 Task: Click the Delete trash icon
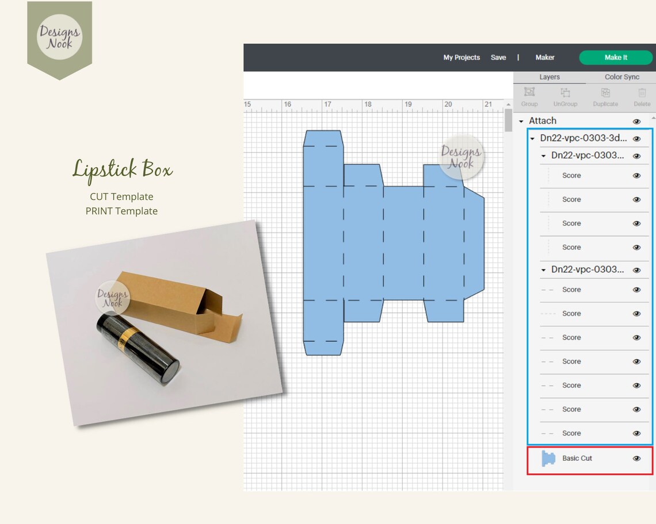point(642,93)
